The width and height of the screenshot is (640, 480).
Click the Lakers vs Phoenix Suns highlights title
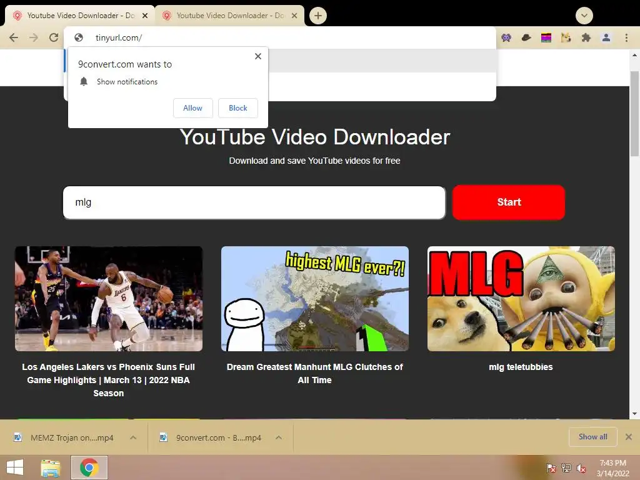(109, 380)
